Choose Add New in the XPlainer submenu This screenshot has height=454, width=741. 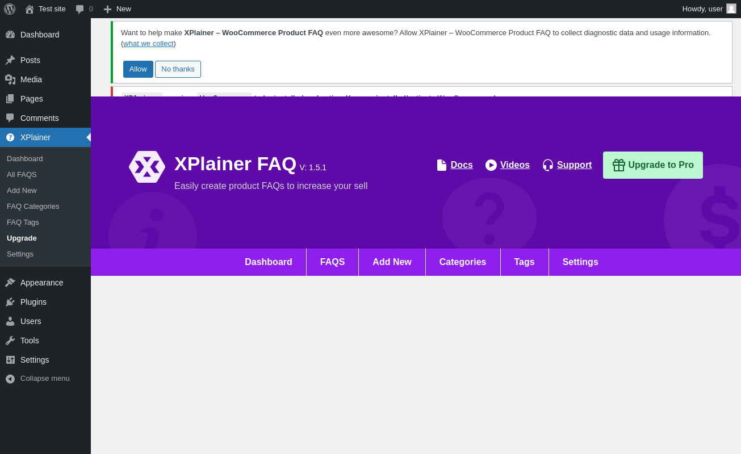pos(22,191)
